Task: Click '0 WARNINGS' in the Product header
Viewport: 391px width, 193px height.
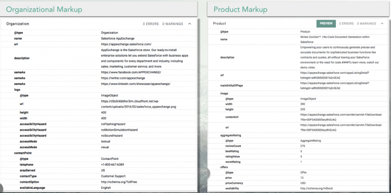Action: [367, 23]
